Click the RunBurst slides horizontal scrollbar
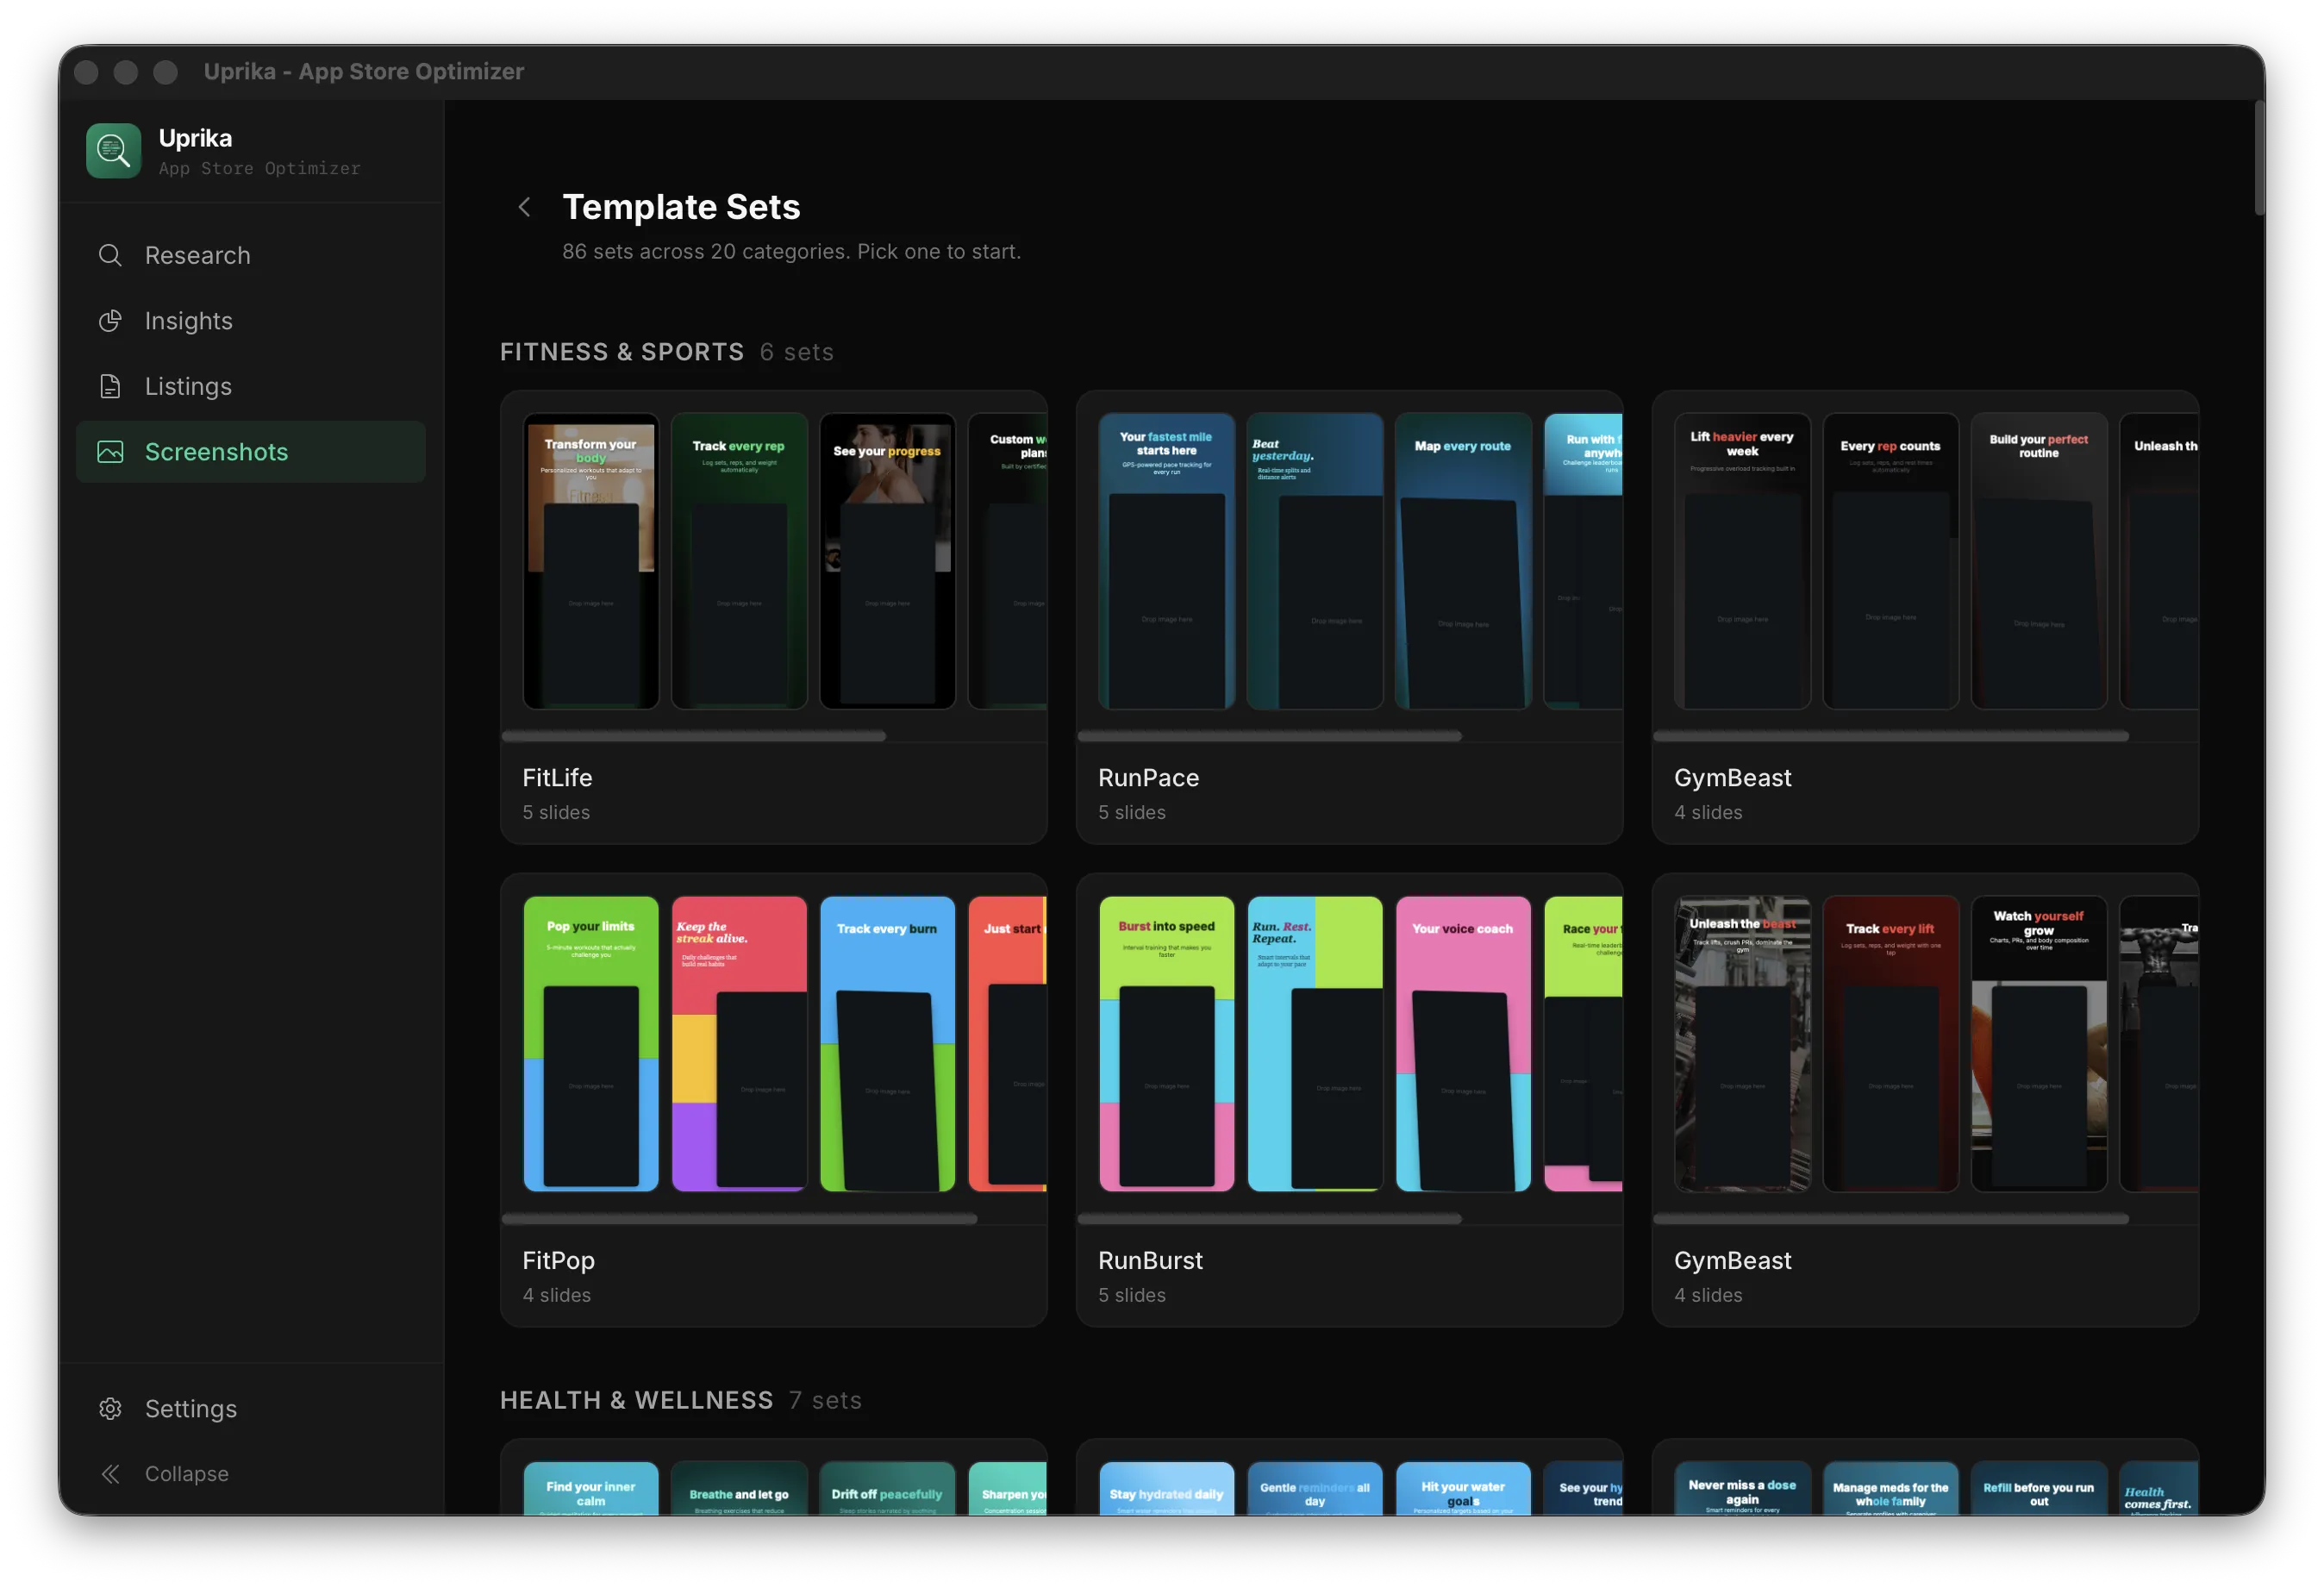Image resolution: width=2324 pixels, height=1588 pixels. click(1269, 1219)
